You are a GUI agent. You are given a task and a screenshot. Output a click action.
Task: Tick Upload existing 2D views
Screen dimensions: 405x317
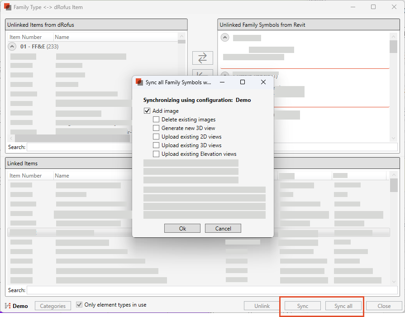(156, 137)
